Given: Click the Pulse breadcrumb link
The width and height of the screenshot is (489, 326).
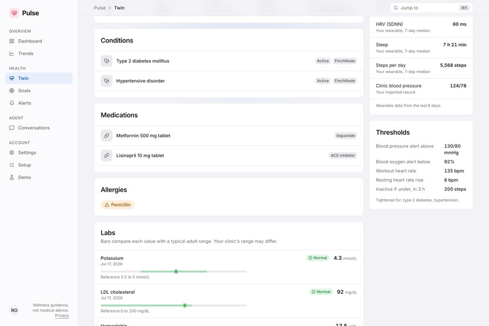Looking at the screenshot, I should coord(99,8).
